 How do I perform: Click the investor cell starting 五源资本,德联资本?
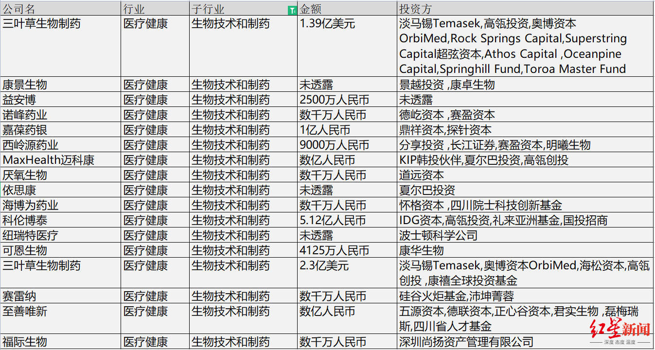[525, 318]
